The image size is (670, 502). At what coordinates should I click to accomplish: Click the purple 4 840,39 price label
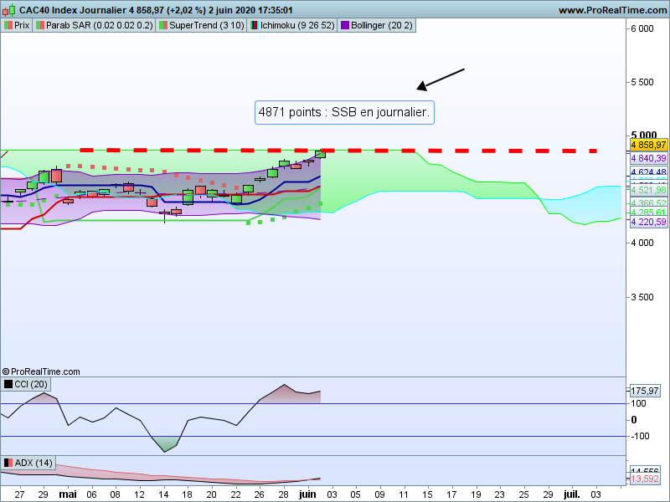(x=648, y=158)
